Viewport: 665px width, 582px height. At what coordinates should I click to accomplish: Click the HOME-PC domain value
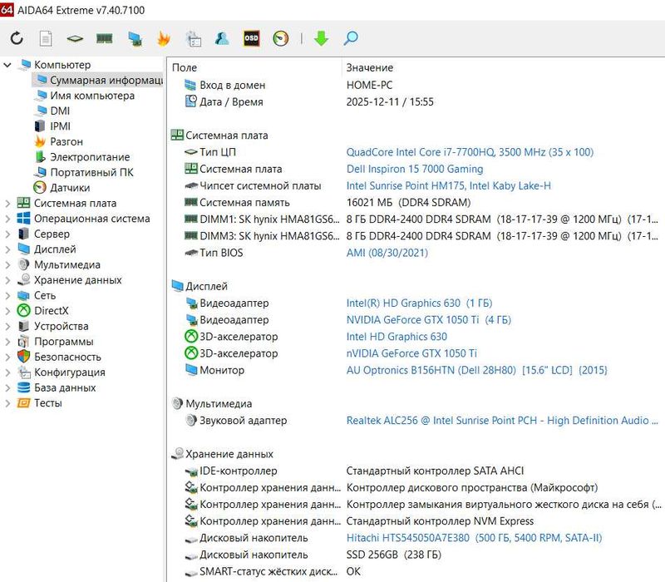click(369, 86)
